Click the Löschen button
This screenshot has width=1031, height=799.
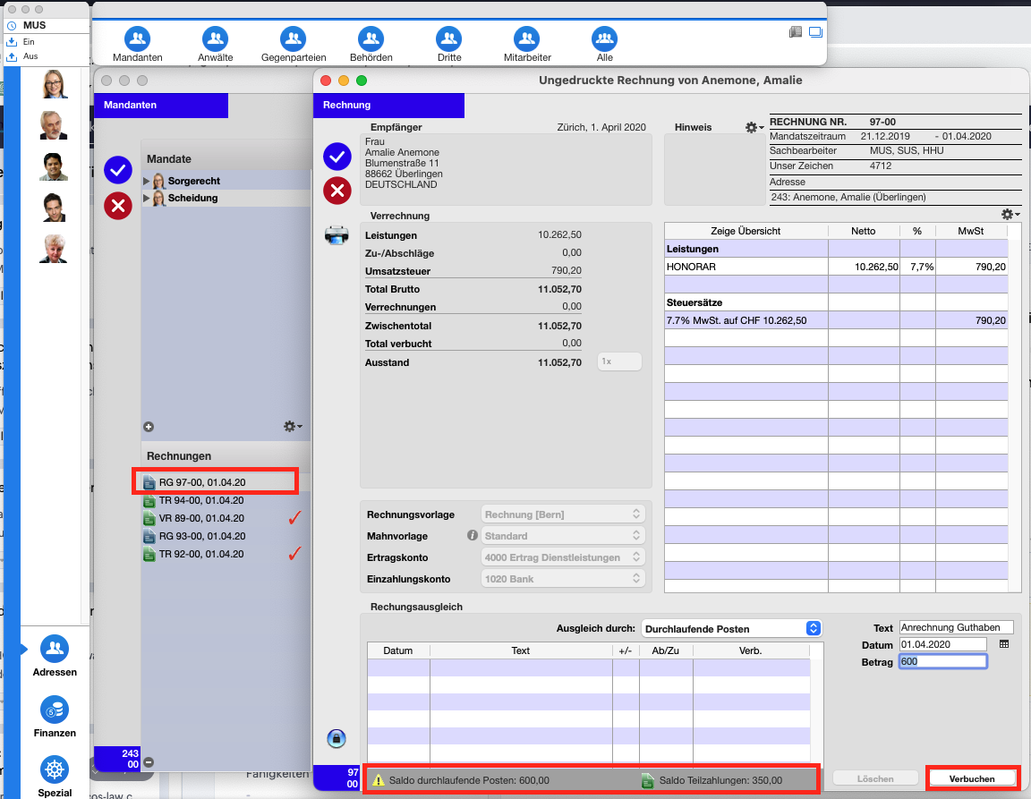click(875, 778)
